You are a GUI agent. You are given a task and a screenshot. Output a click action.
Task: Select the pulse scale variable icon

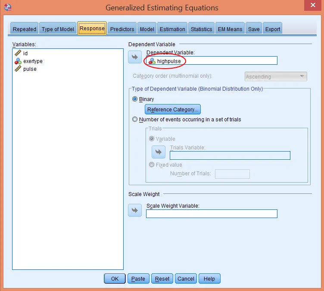tap(18, 69)
